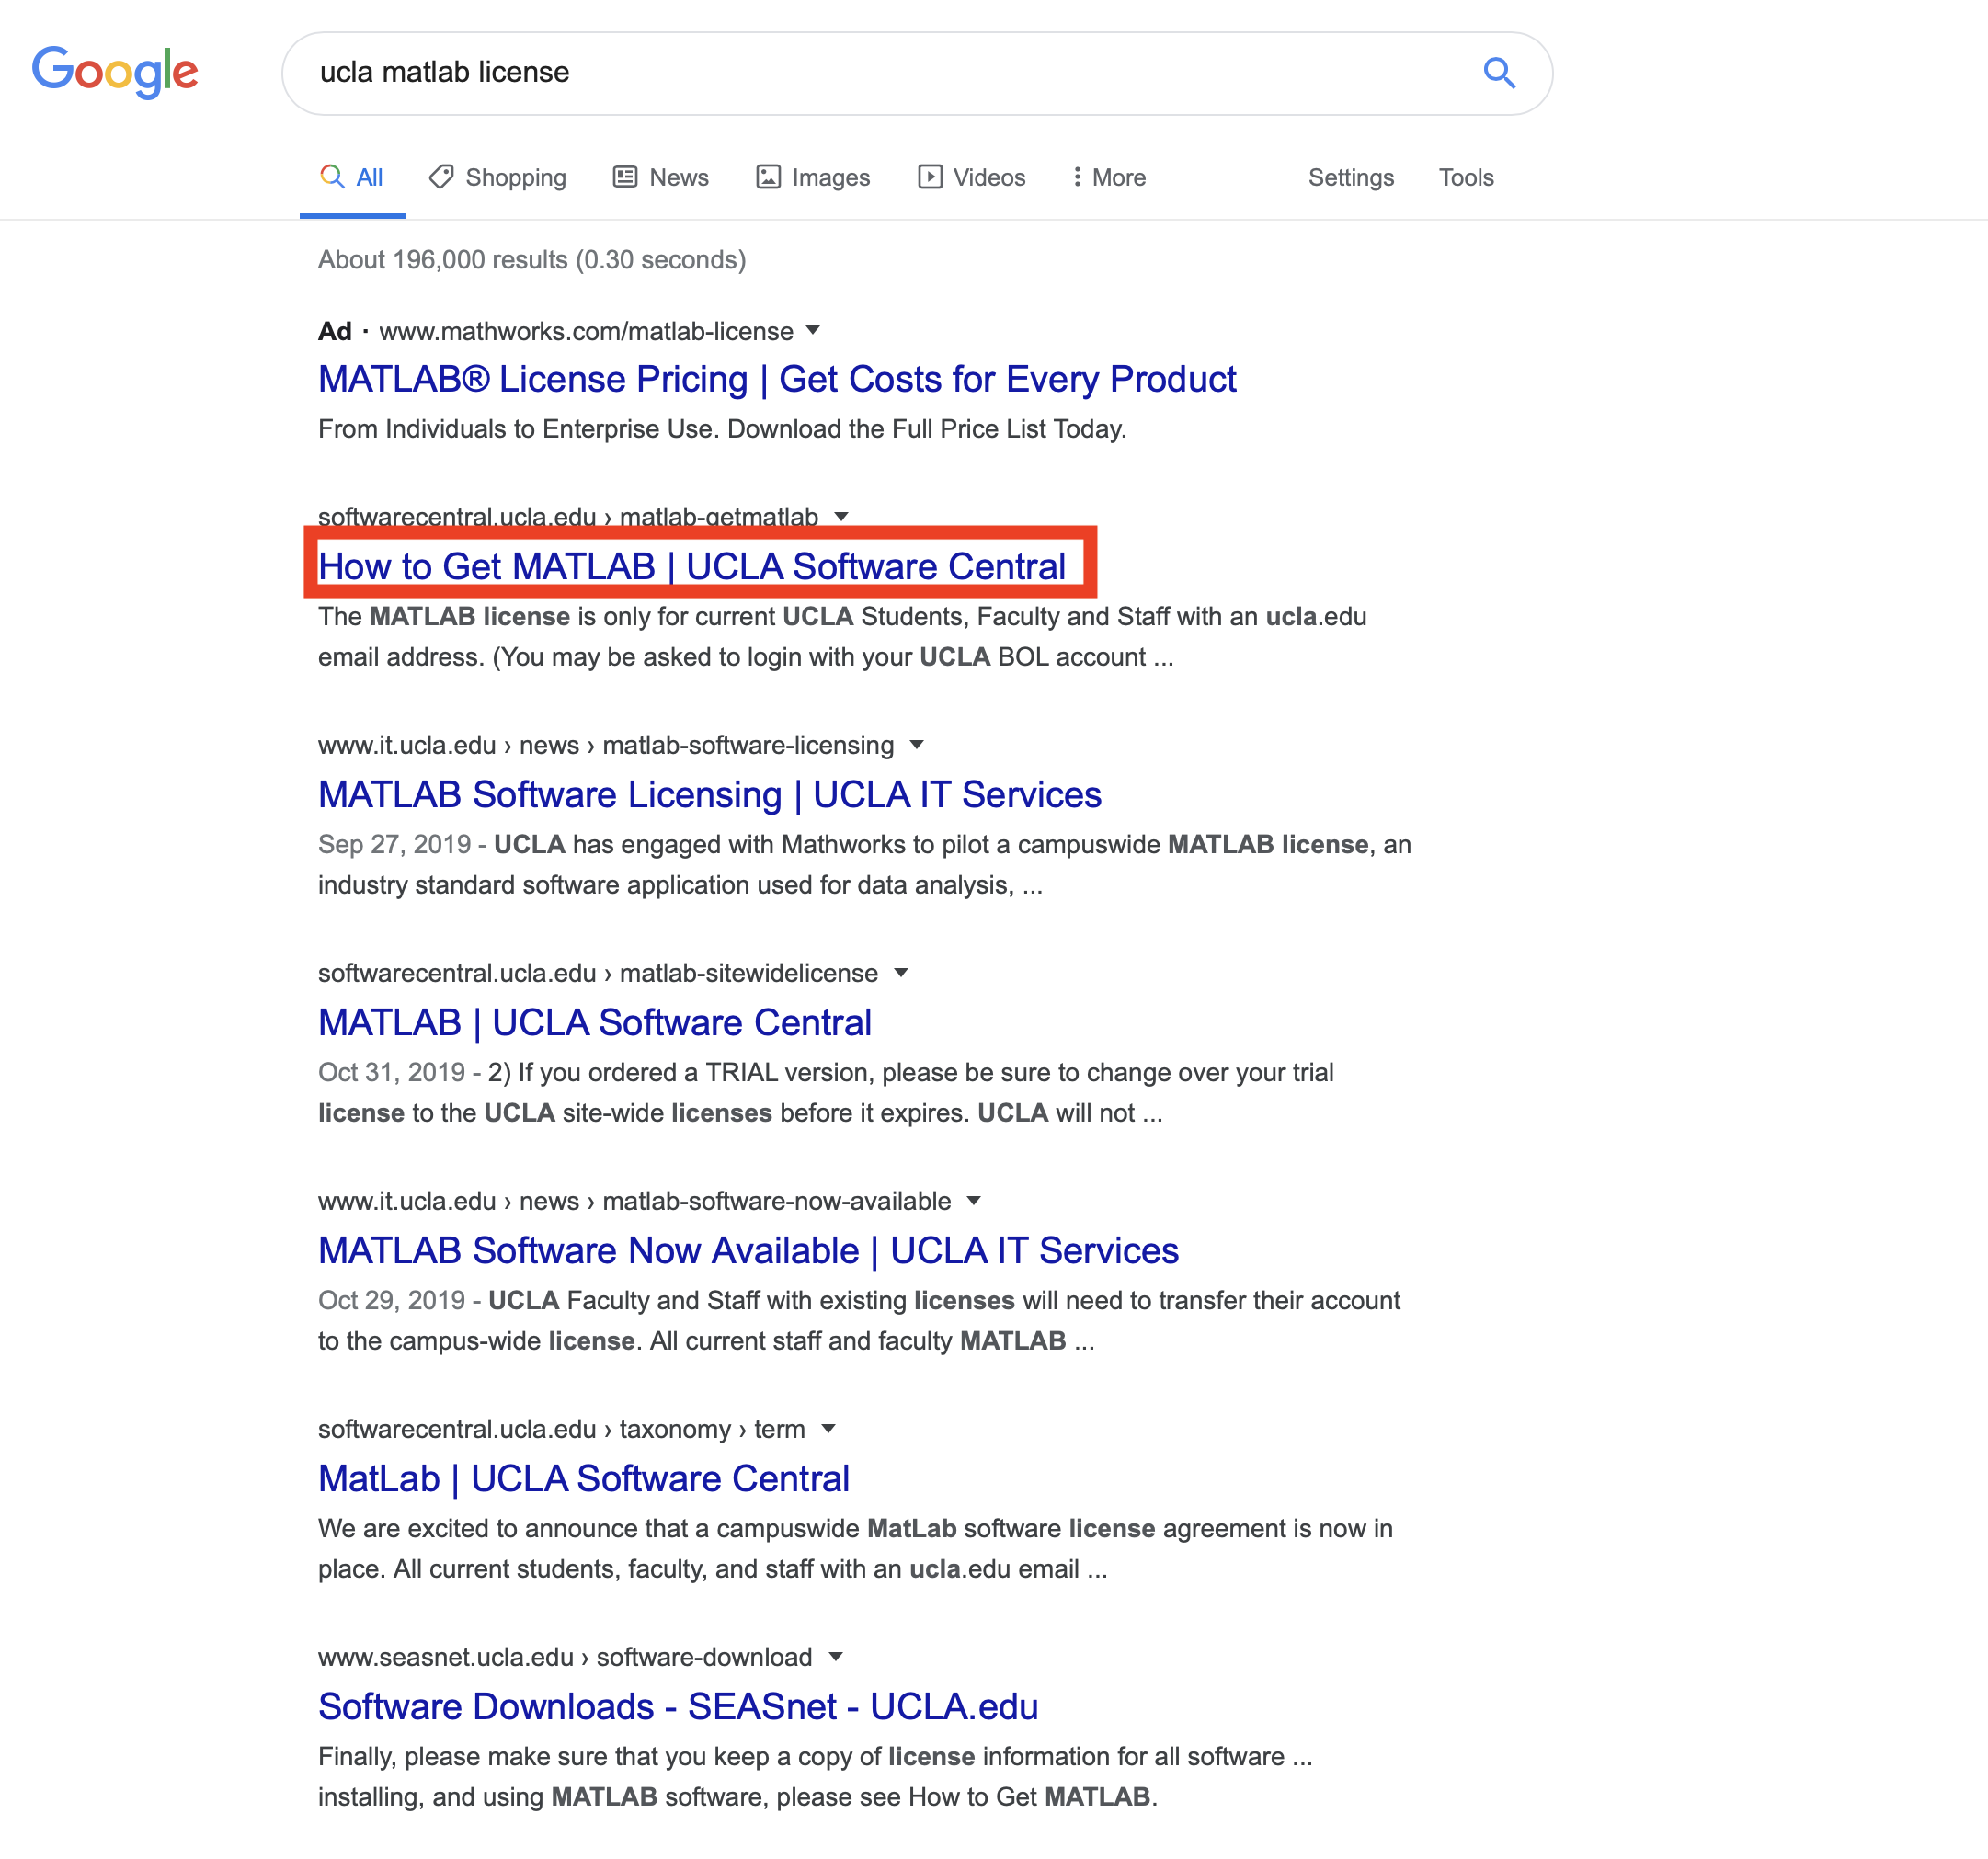This screenshot has width=1988, height=1859.
Task: Open MATLAB Software Now Available result
Action: 748,1250
